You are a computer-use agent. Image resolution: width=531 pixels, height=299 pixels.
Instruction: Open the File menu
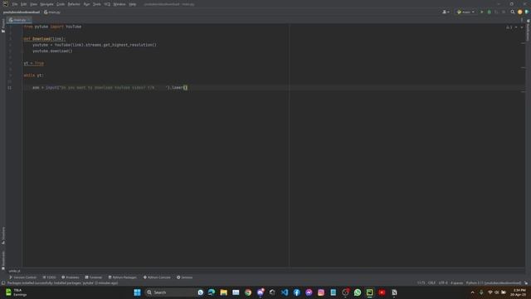coord(15,4)
